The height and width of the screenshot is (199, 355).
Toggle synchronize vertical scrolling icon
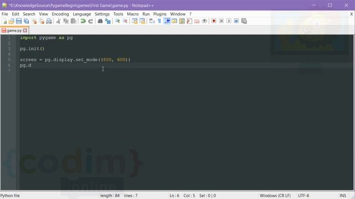[135, 21]
